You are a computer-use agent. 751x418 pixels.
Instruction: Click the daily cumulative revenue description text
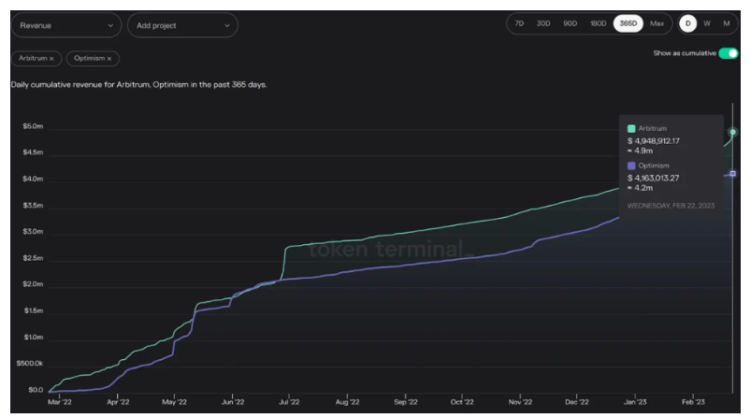(139, 85)
